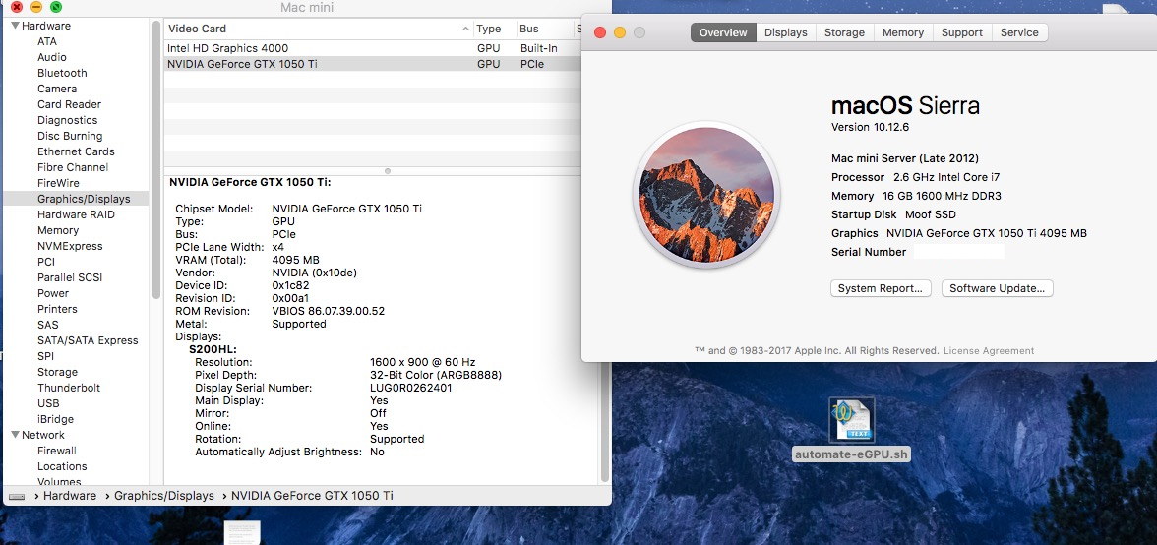Click the Bus column header
The height and width of the screenshot is (545, 1157).
[544, 29]
